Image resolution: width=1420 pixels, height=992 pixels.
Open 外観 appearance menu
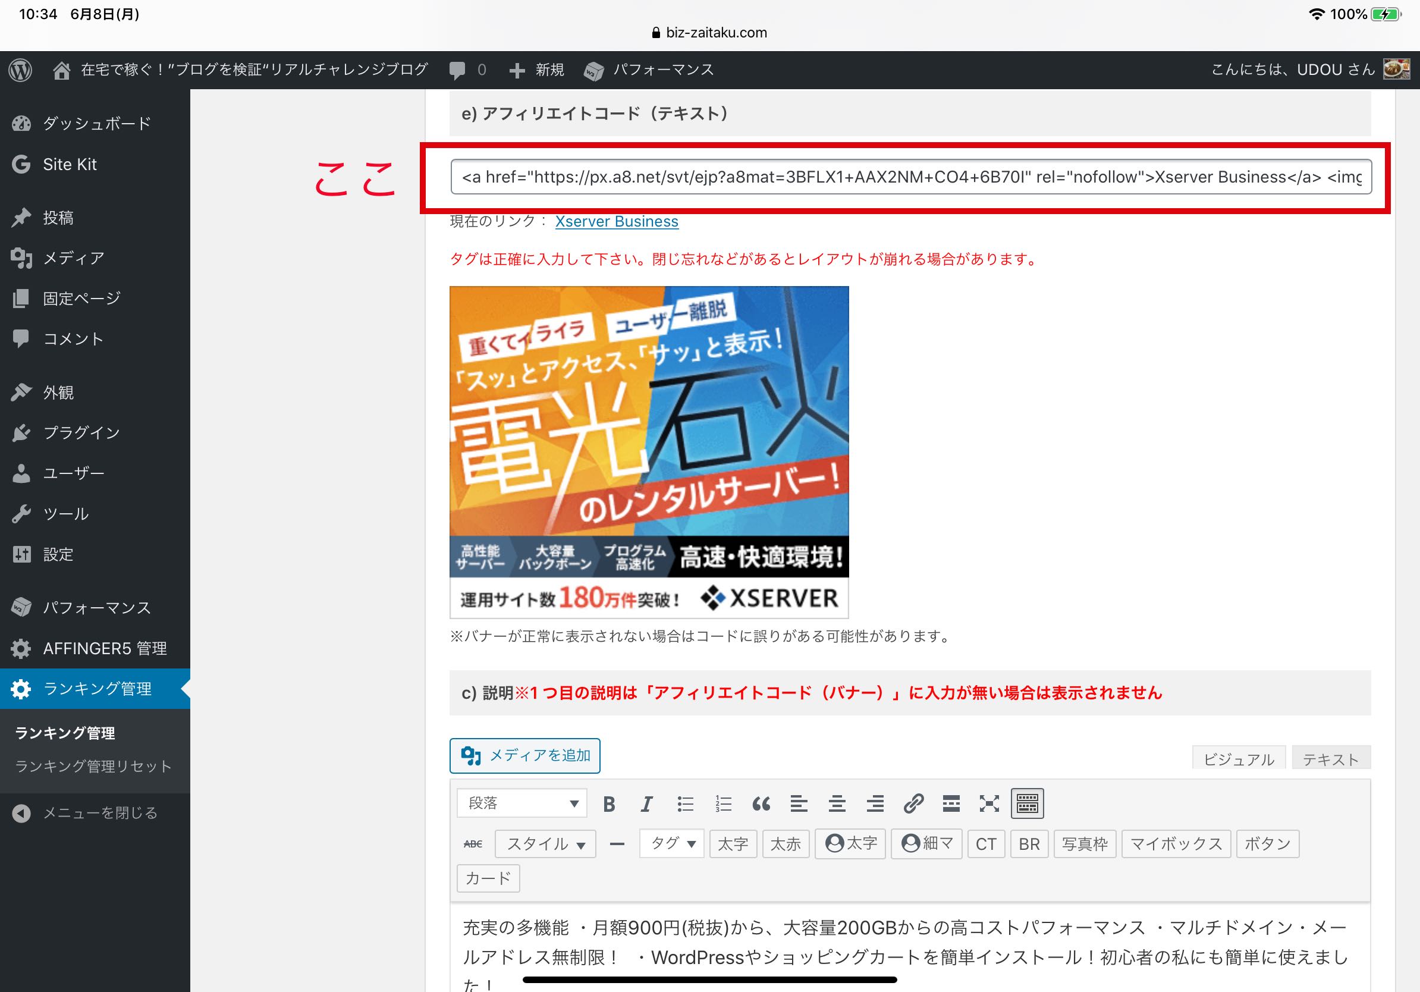point(95,392)
